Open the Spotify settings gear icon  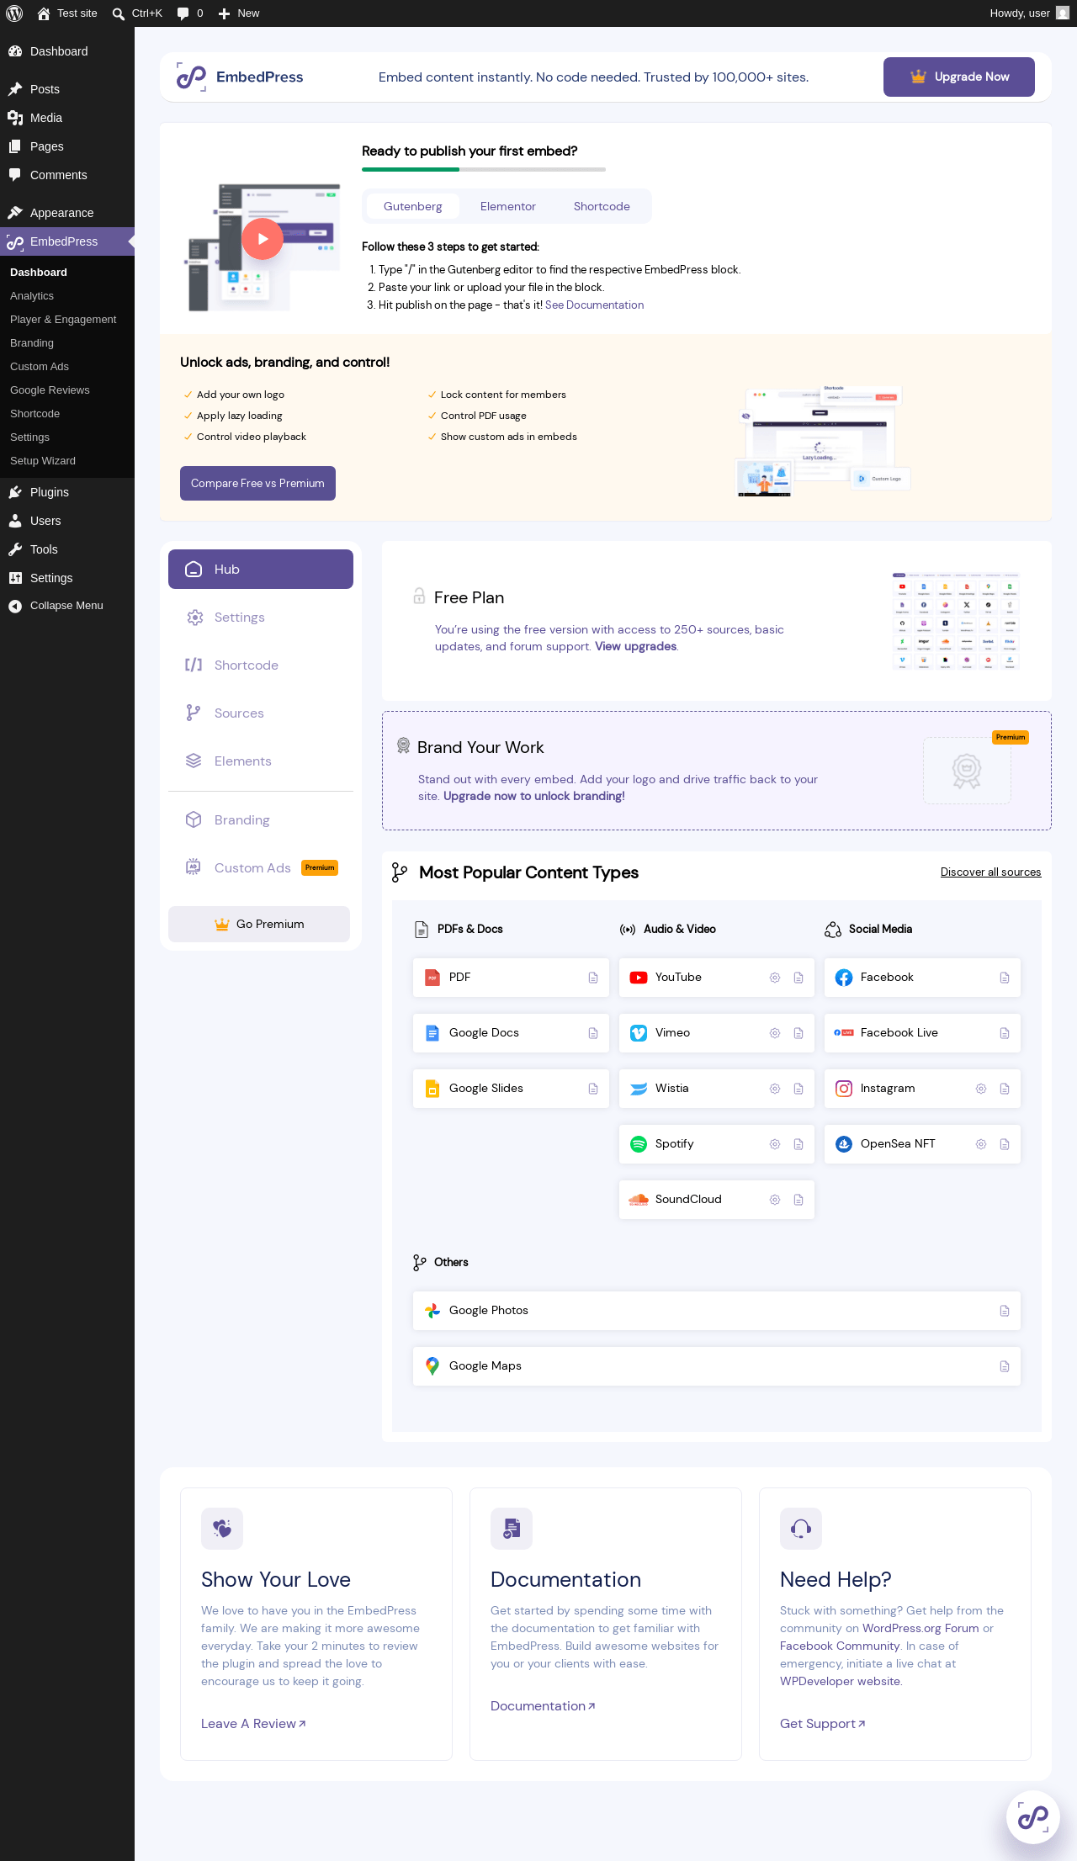tap(775, 1144)
